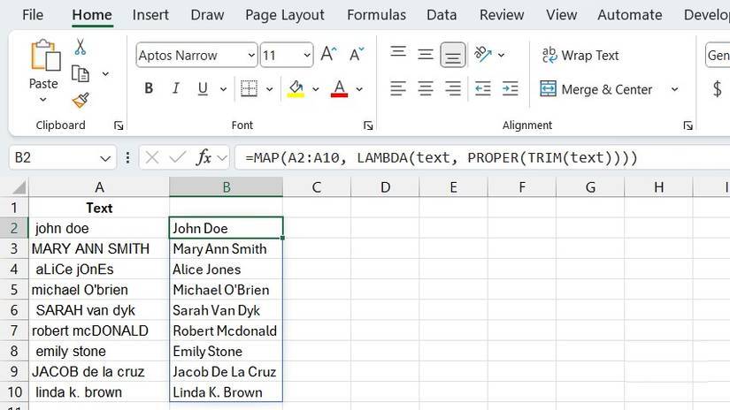Increase indent
730x410 pixels.
click(x=511, y=88)
